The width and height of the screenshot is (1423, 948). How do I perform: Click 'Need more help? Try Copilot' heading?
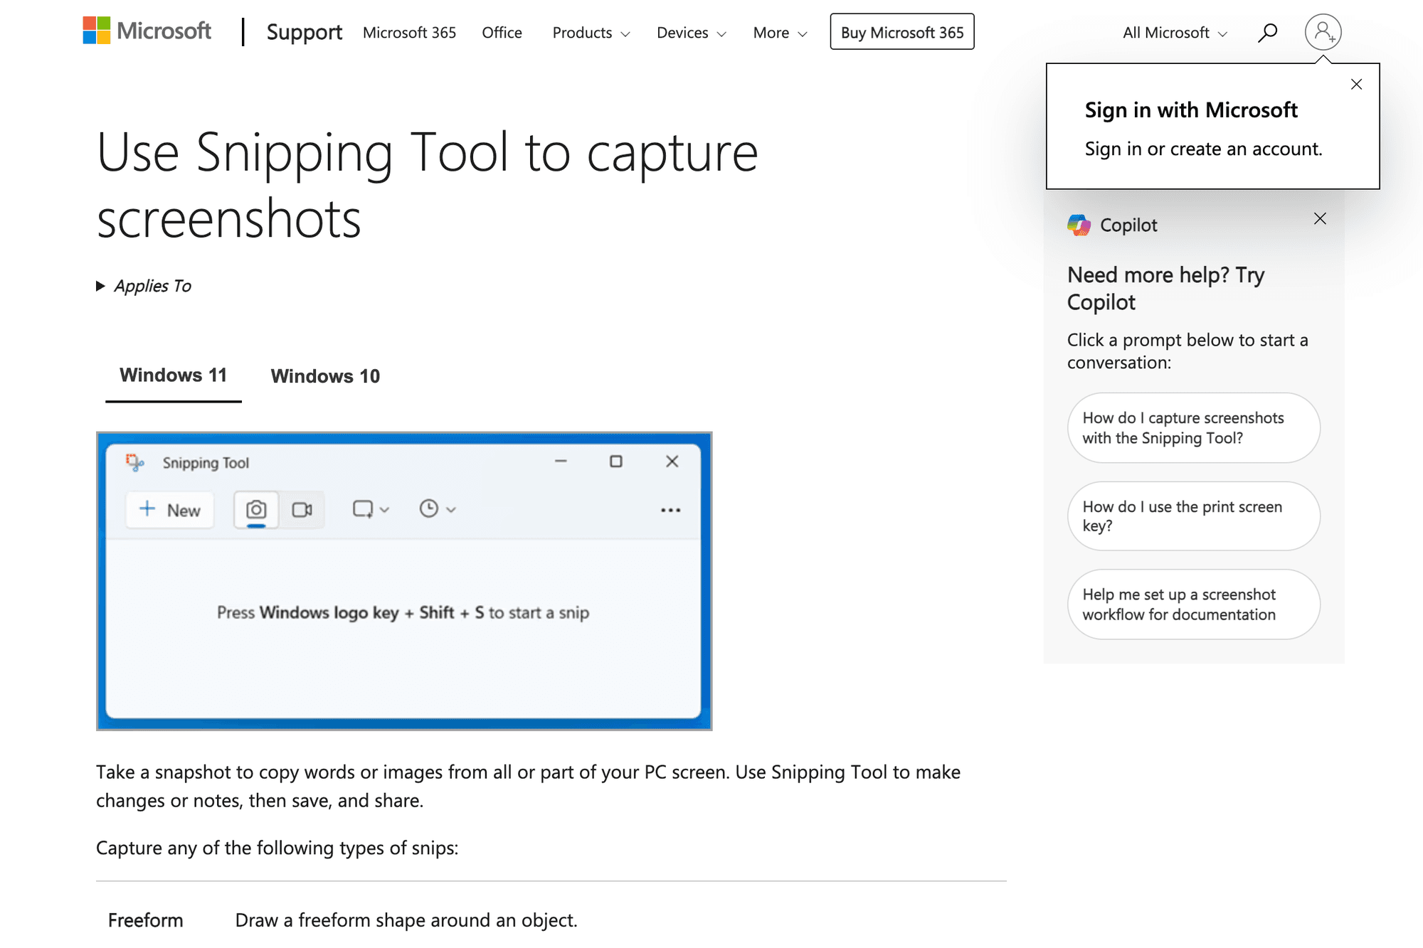pos(1165,288)
